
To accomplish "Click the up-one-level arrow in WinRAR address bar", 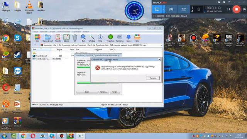I will (35, 45).
